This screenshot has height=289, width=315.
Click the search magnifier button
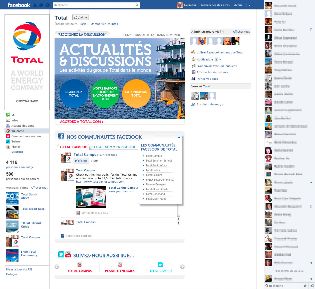click(x=137, y=5)
